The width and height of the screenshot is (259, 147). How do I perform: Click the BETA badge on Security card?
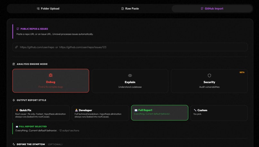click(242, 72)
